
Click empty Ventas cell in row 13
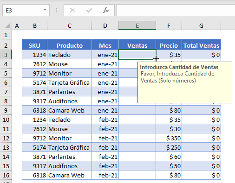click(x=137, y=147)
